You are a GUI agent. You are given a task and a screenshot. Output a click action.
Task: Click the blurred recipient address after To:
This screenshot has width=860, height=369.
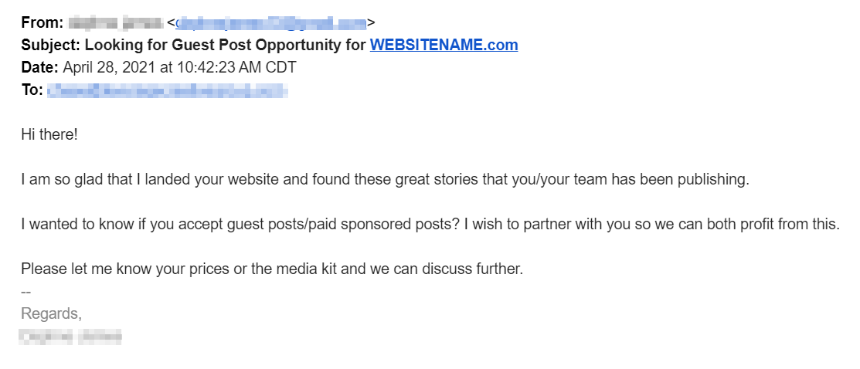tap(168, 91)
